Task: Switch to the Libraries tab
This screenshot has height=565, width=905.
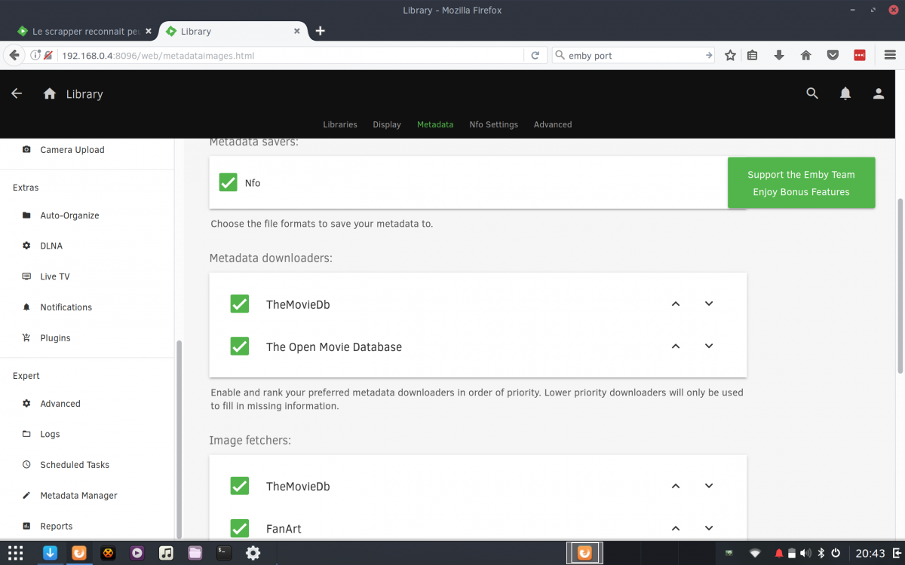Action: (340, 124)
